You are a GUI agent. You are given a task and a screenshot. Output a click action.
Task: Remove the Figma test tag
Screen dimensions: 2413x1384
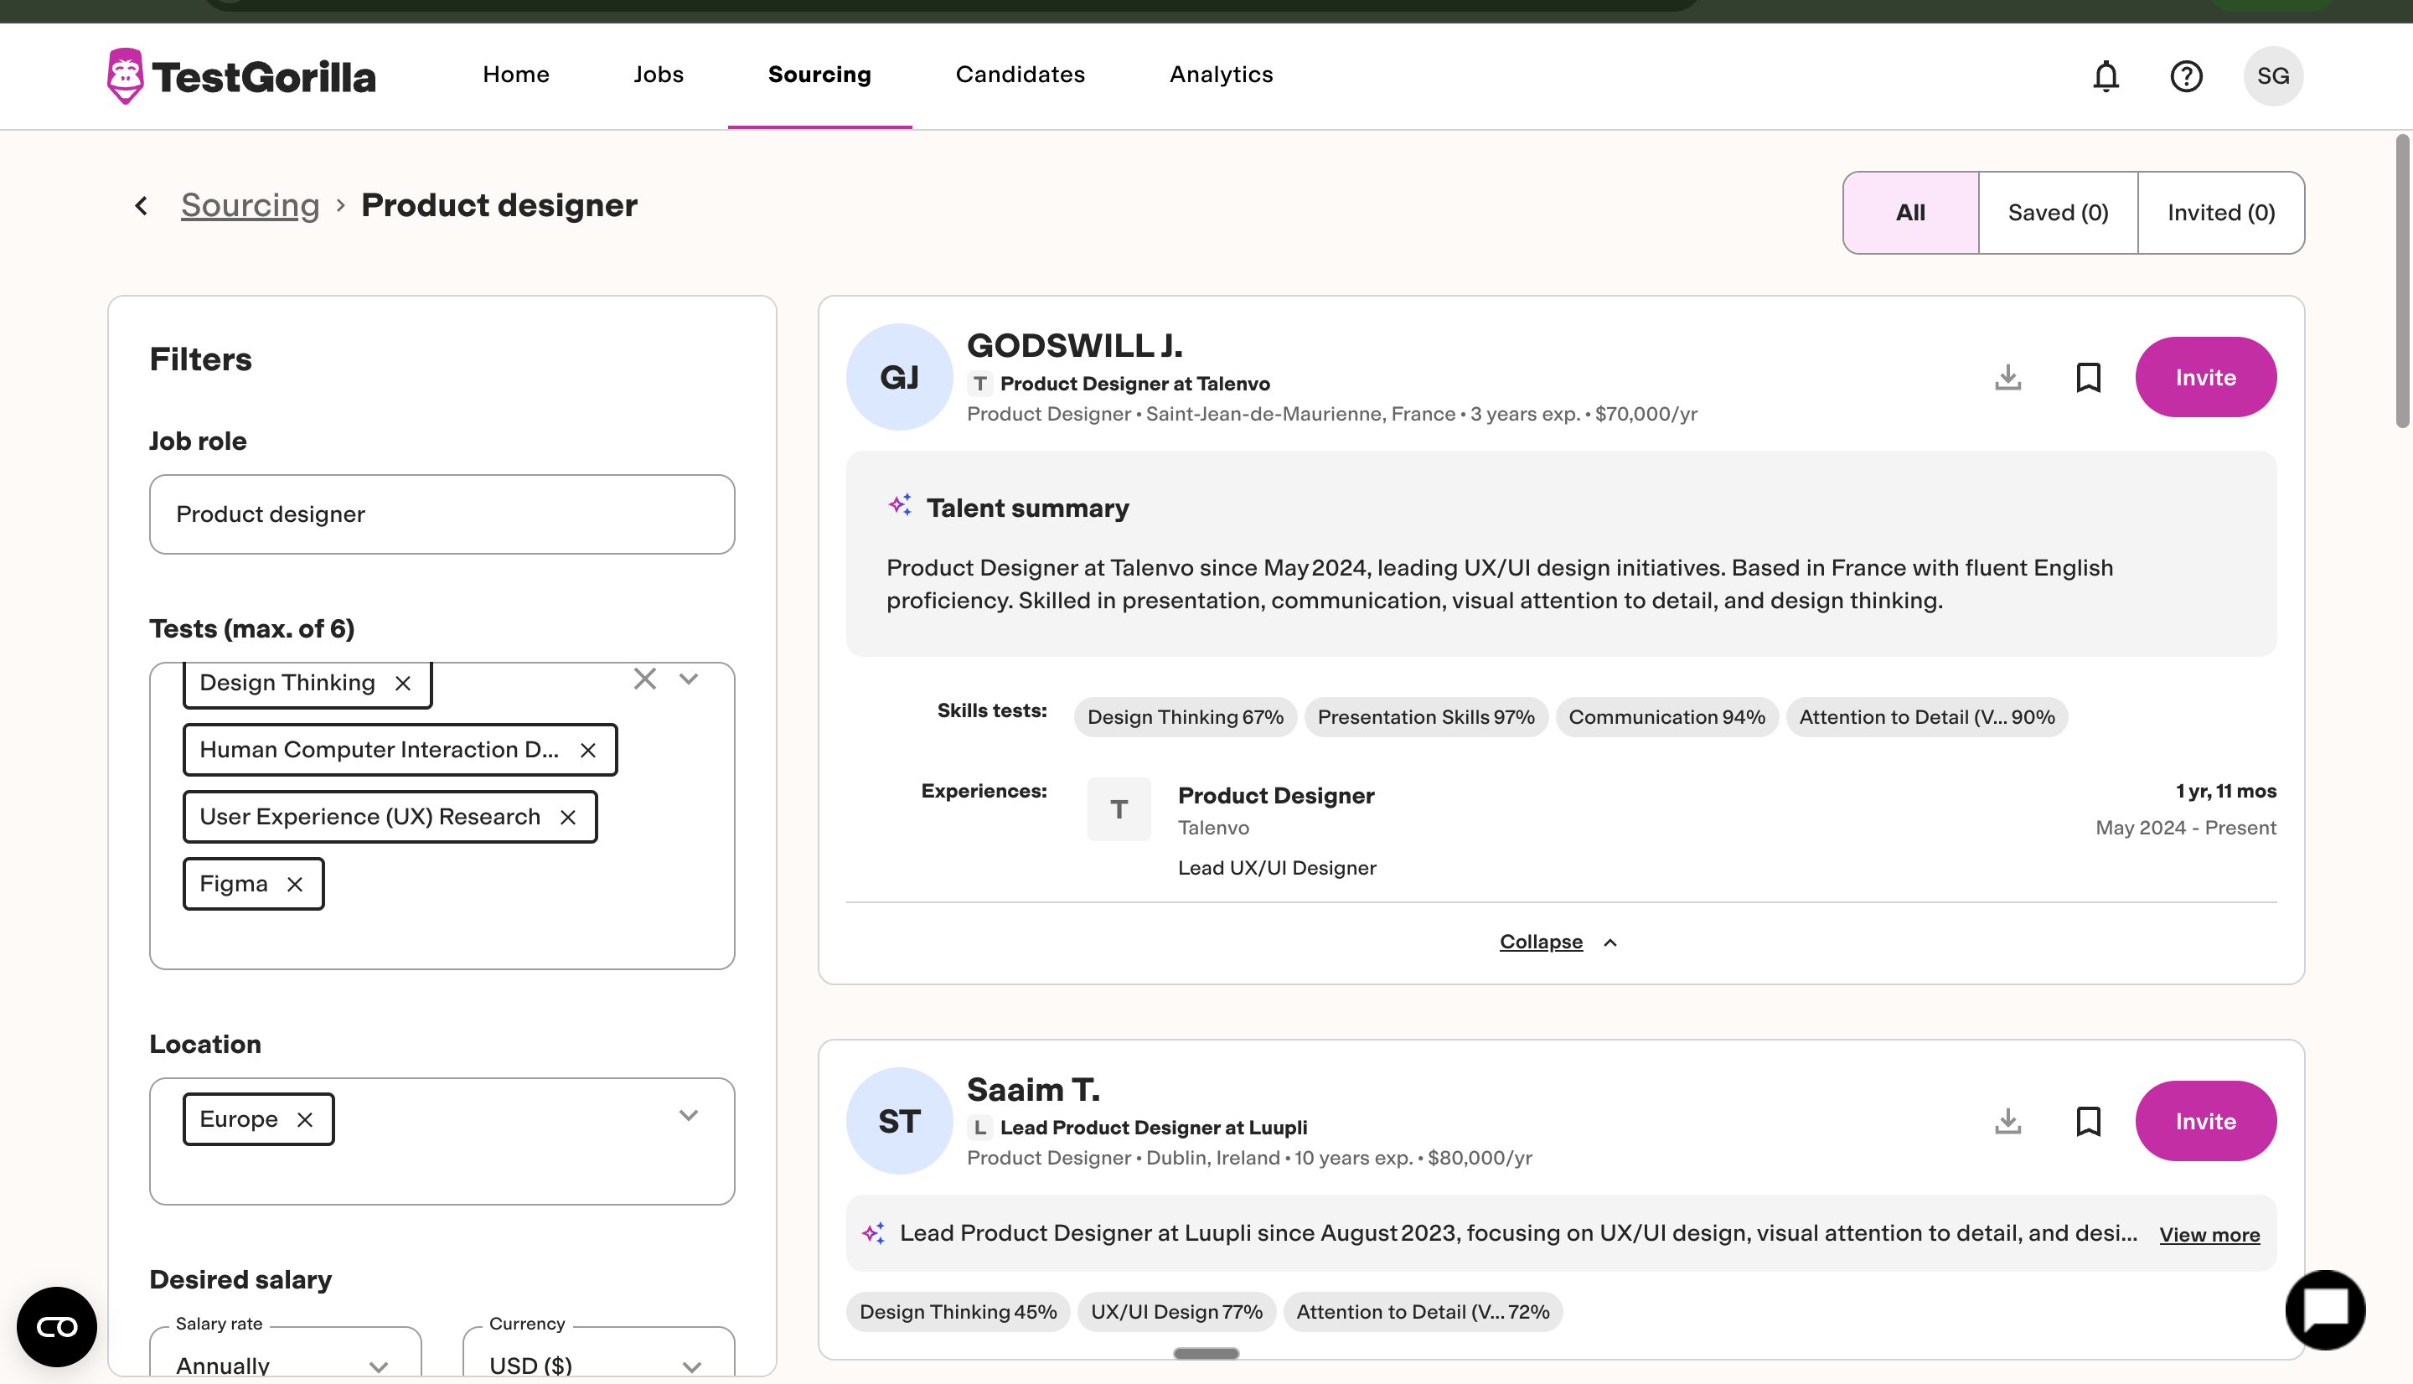295,884
